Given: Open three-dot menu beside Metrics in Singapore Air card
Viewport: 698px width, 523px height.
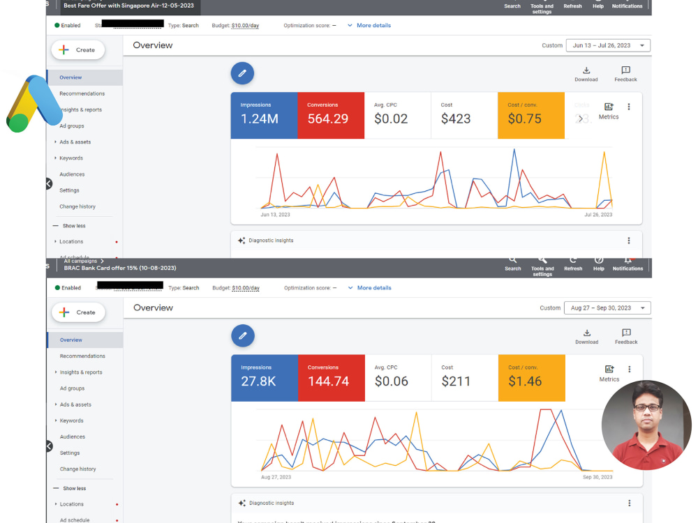Looking at the screenshot, I should [x=629, y=107].
